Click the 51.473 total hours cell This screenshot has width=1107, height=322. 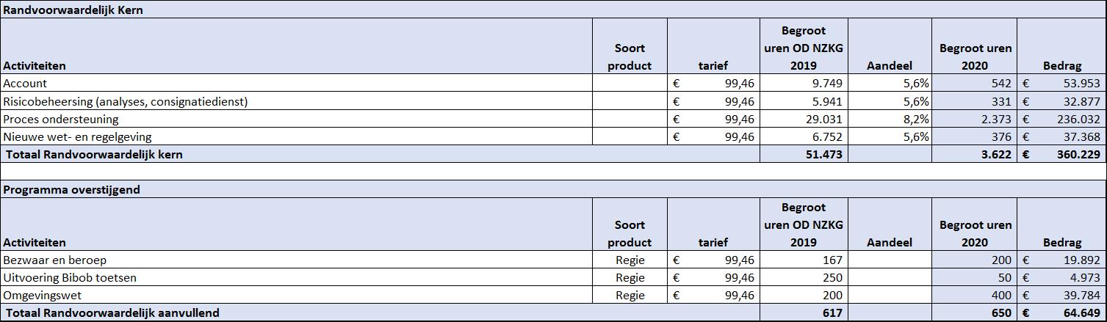824,154
